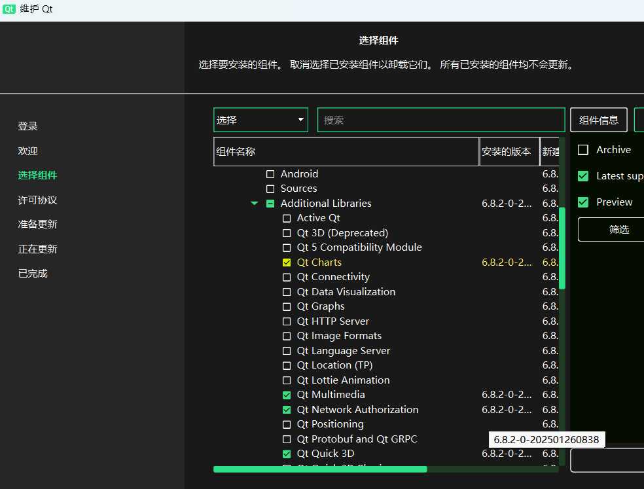Select the 选择组件 step in sidebar
The height and width of the screenshot is (489, 644).
point(37,175)
